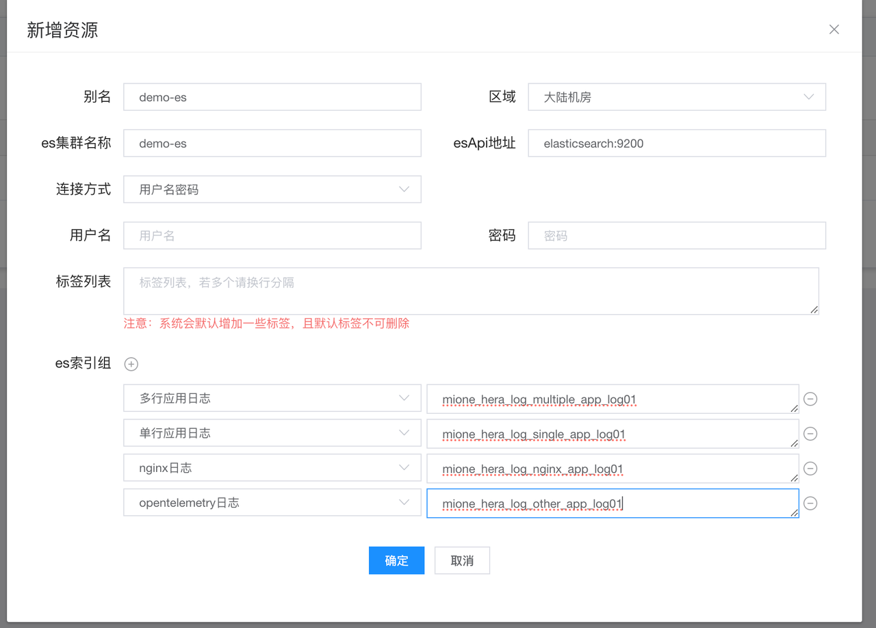The height and width of the screenshot is (628, 876).
Task: Focus the es集群名称 input field
Action: [x=272, y=144]
